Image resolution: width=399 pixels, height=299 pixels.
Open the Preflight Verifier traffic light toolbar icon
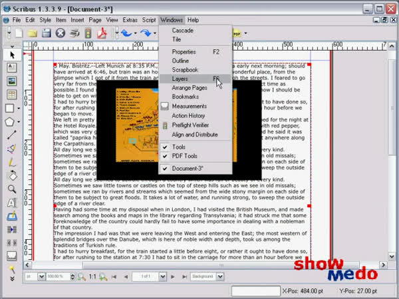coord(88,33)
